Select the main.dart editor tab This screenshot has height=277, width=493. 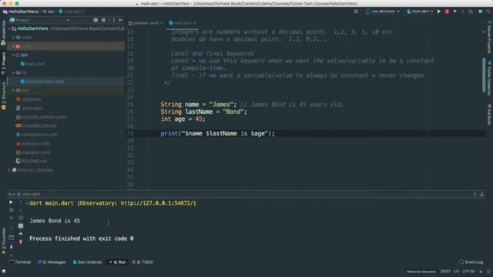(x=183, y=23)
